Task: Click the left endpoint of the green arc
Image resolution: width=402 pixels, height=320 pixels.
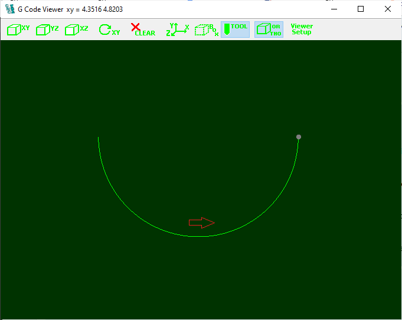Action: pos(99,138)
